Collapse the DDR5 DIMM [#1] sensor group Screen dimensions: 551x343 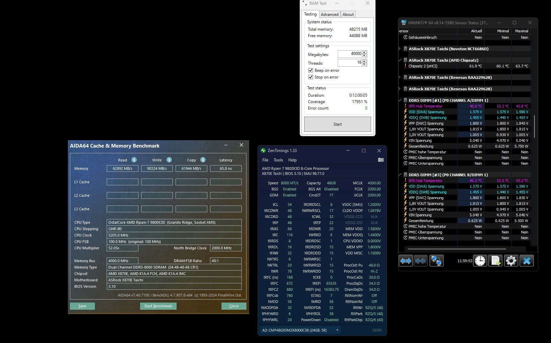coord(400,100)
